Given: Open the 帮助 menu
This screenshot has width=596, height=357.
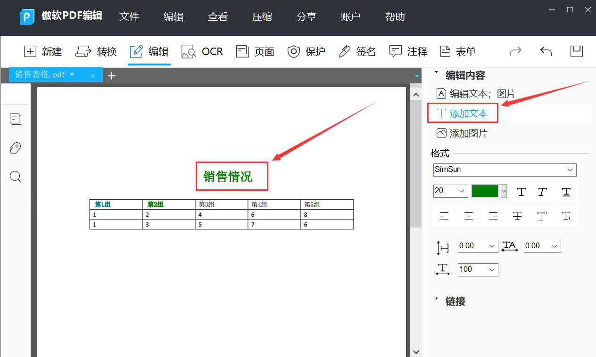Looking at the screenshot, I should (395, 17).
